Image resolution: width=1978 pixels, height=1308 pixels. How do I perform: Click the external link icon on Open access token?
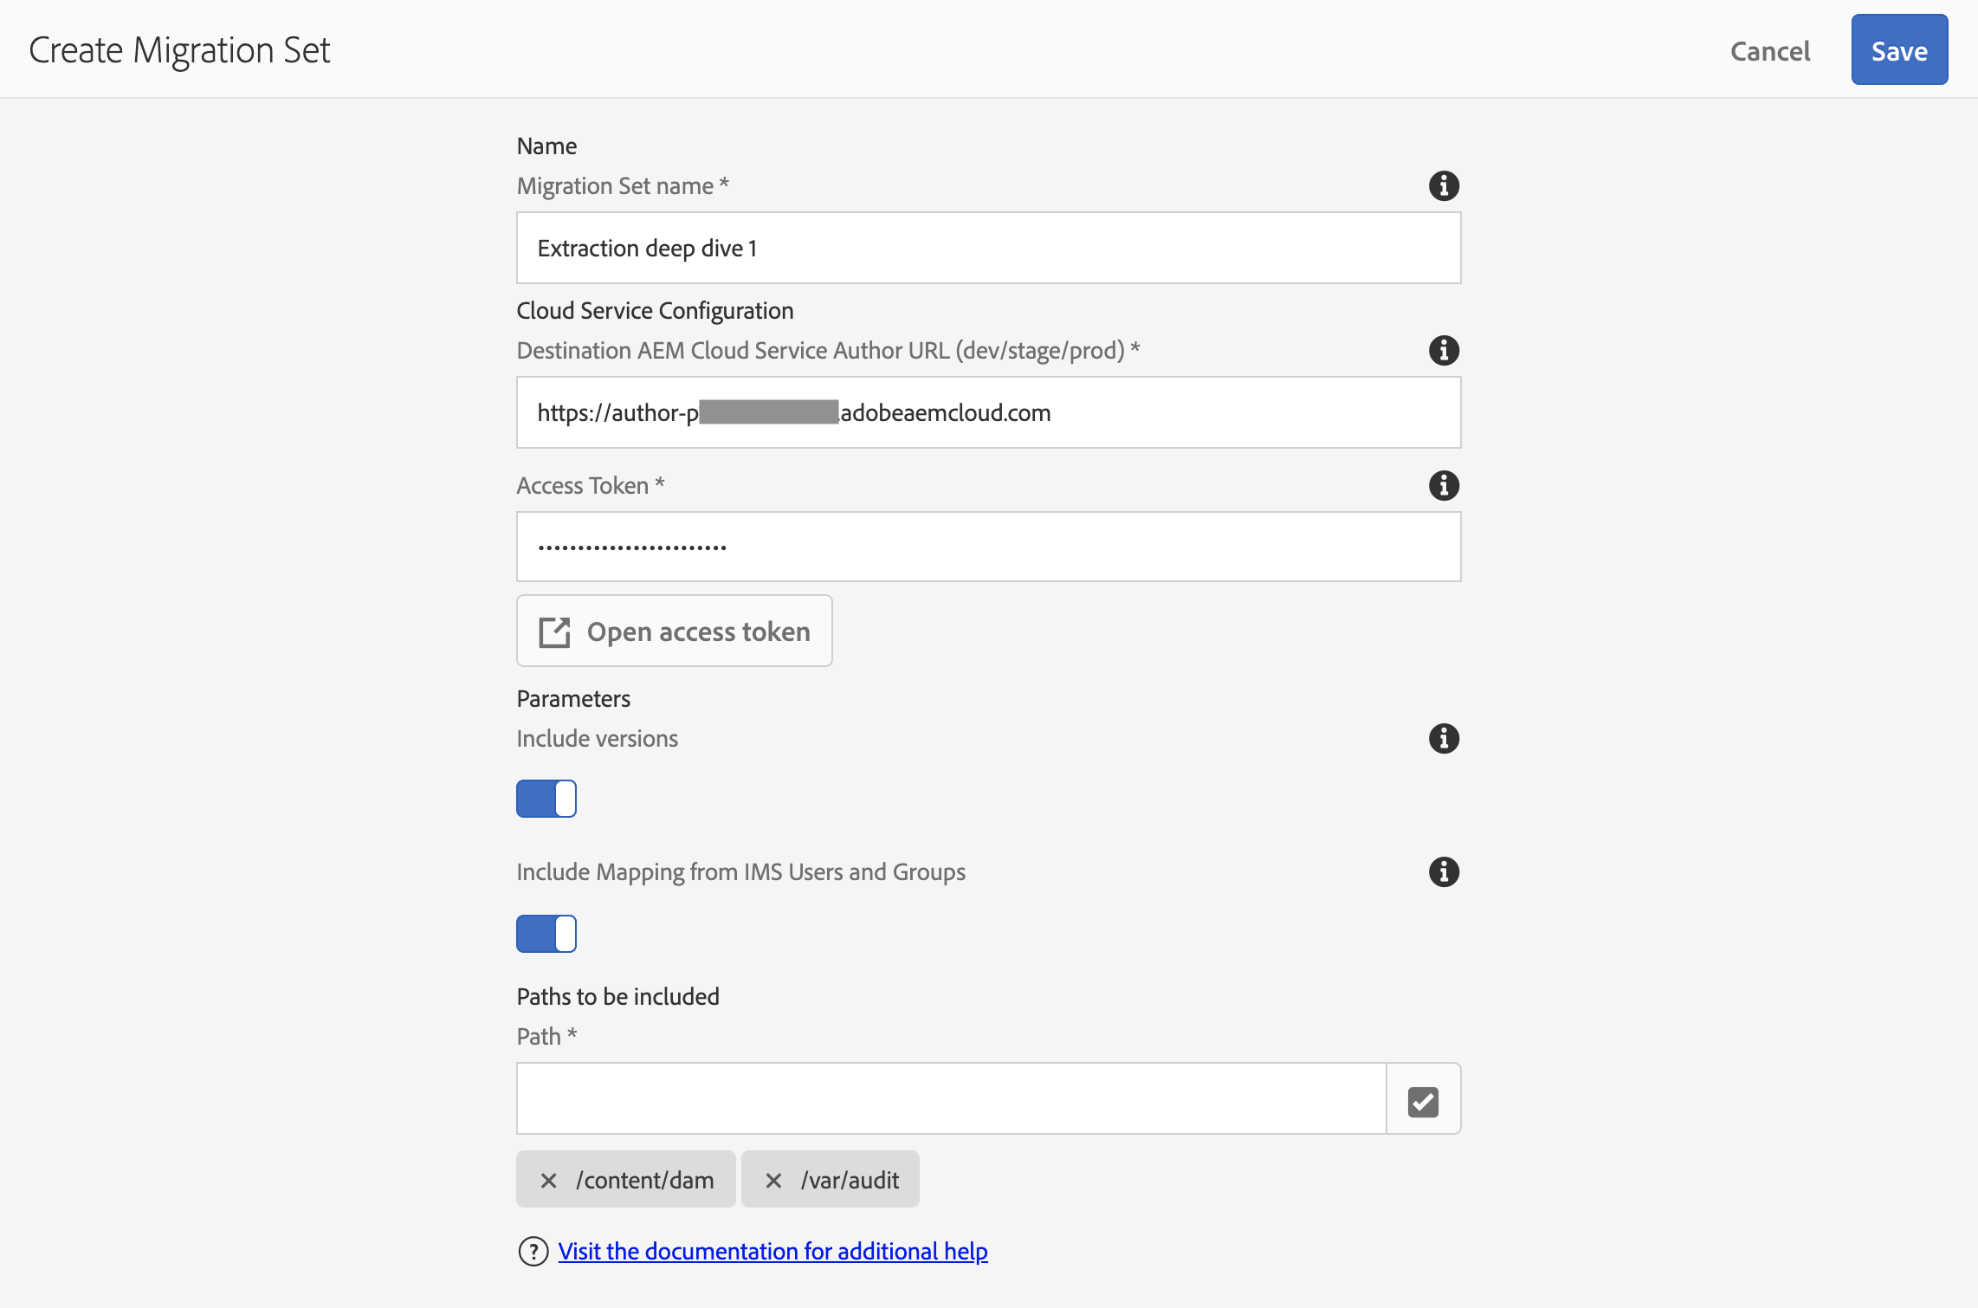click(552, 631)
